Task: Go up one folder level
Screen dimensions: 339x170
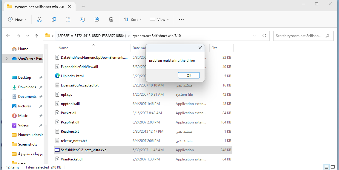Action: [36, 36]
